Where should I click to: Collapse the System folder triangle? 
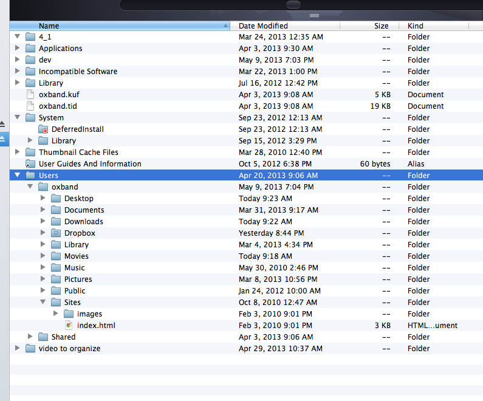18,117
